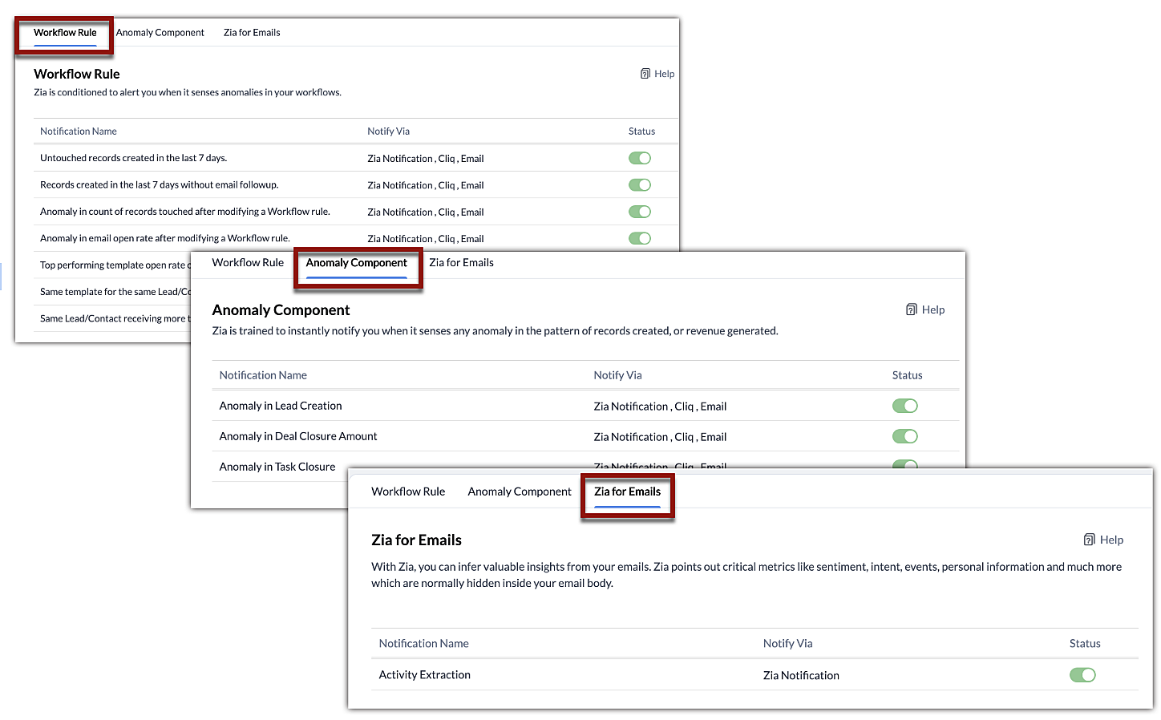Toggle Anomaly in Deal Closure Amount status
This screenshot has height=720, width=1161.
point(905,436)
